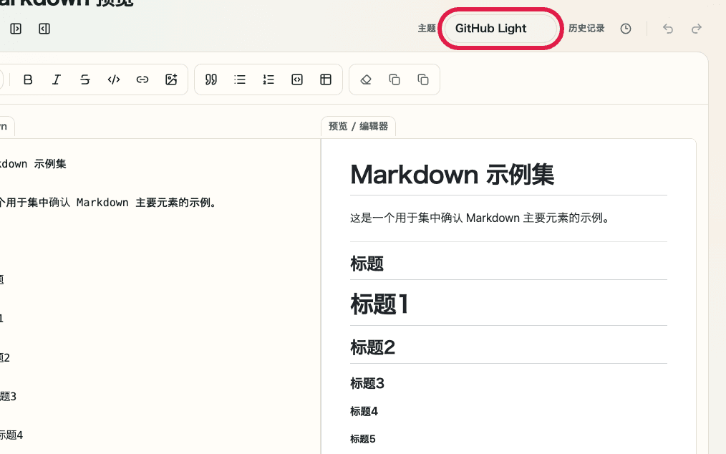Open the history clock icon

[x=625, y=29]
